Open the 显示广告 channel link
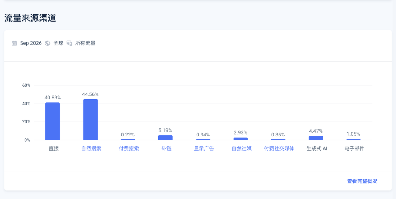The height and width of the screenshot is (199, 396). click(x=204, y=149)
